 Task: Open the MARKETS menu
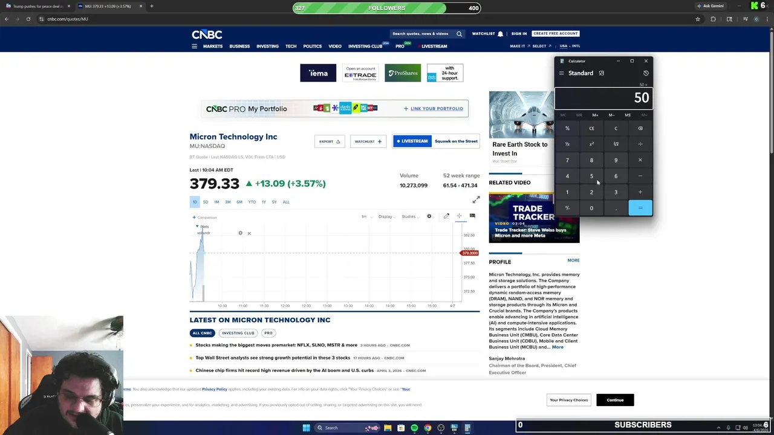click(x=213, y=46)
